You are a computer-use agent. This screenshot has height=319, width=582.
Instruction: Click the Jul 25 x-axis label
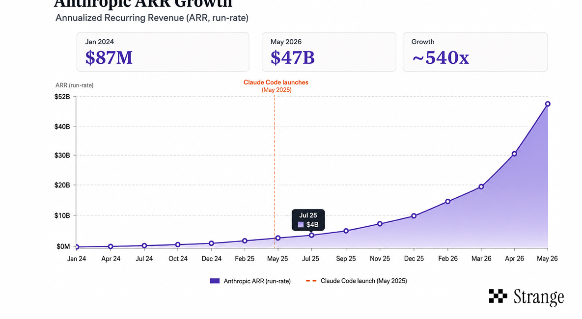(x=310, y=259)
